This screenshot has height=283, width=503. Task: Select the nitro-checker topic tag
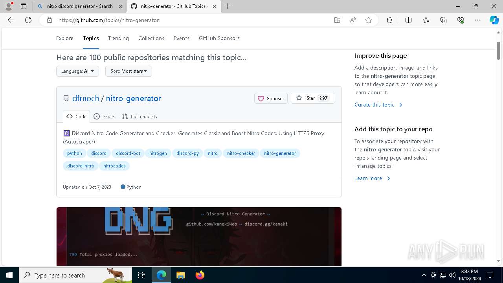tap(241, 153)
